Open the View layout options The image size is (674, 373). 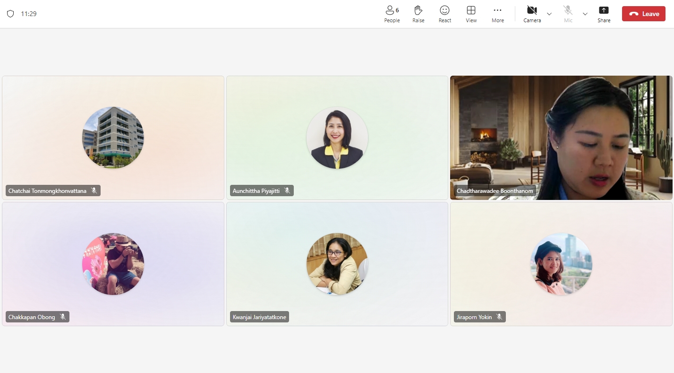(x=471, y=14)
